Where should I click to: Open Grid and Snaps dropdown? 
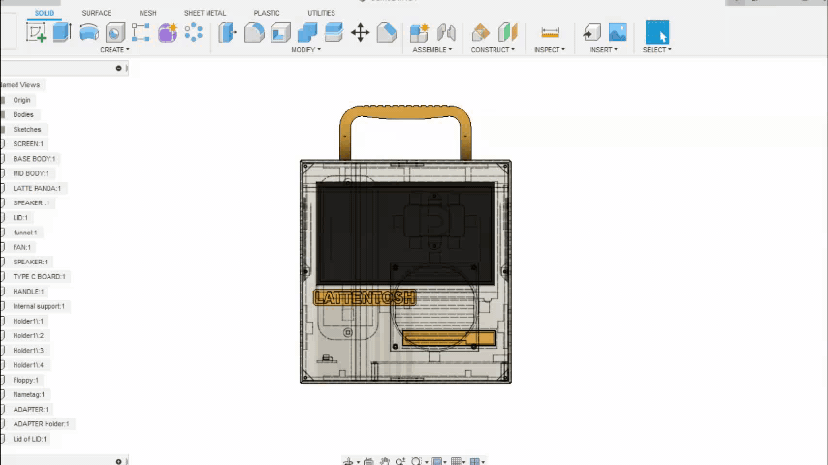point(458,462)
